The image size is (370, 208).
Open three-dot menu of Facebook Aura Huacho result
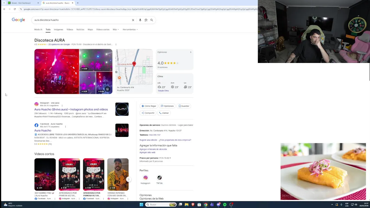click(65, 127)
